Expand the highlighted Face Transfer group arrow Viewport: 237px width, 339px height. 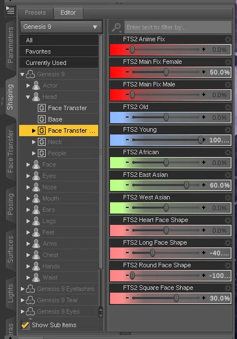tap(34, 131)
